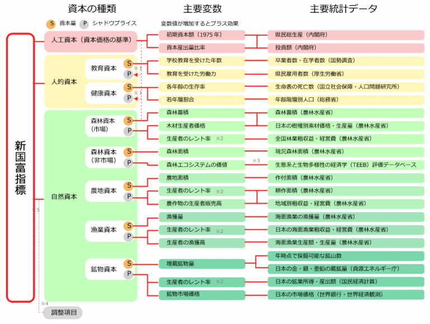Select the 木材生産者価格 box
The height and width of the screenshot is (324, 430).
click(x=202, y=126)
